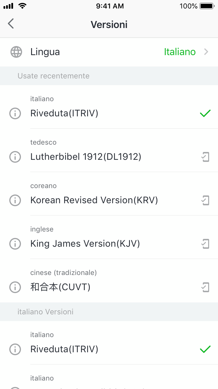Tap download icon for King James Version
Viewport: 218px width, 389px height.
[205, 243]
